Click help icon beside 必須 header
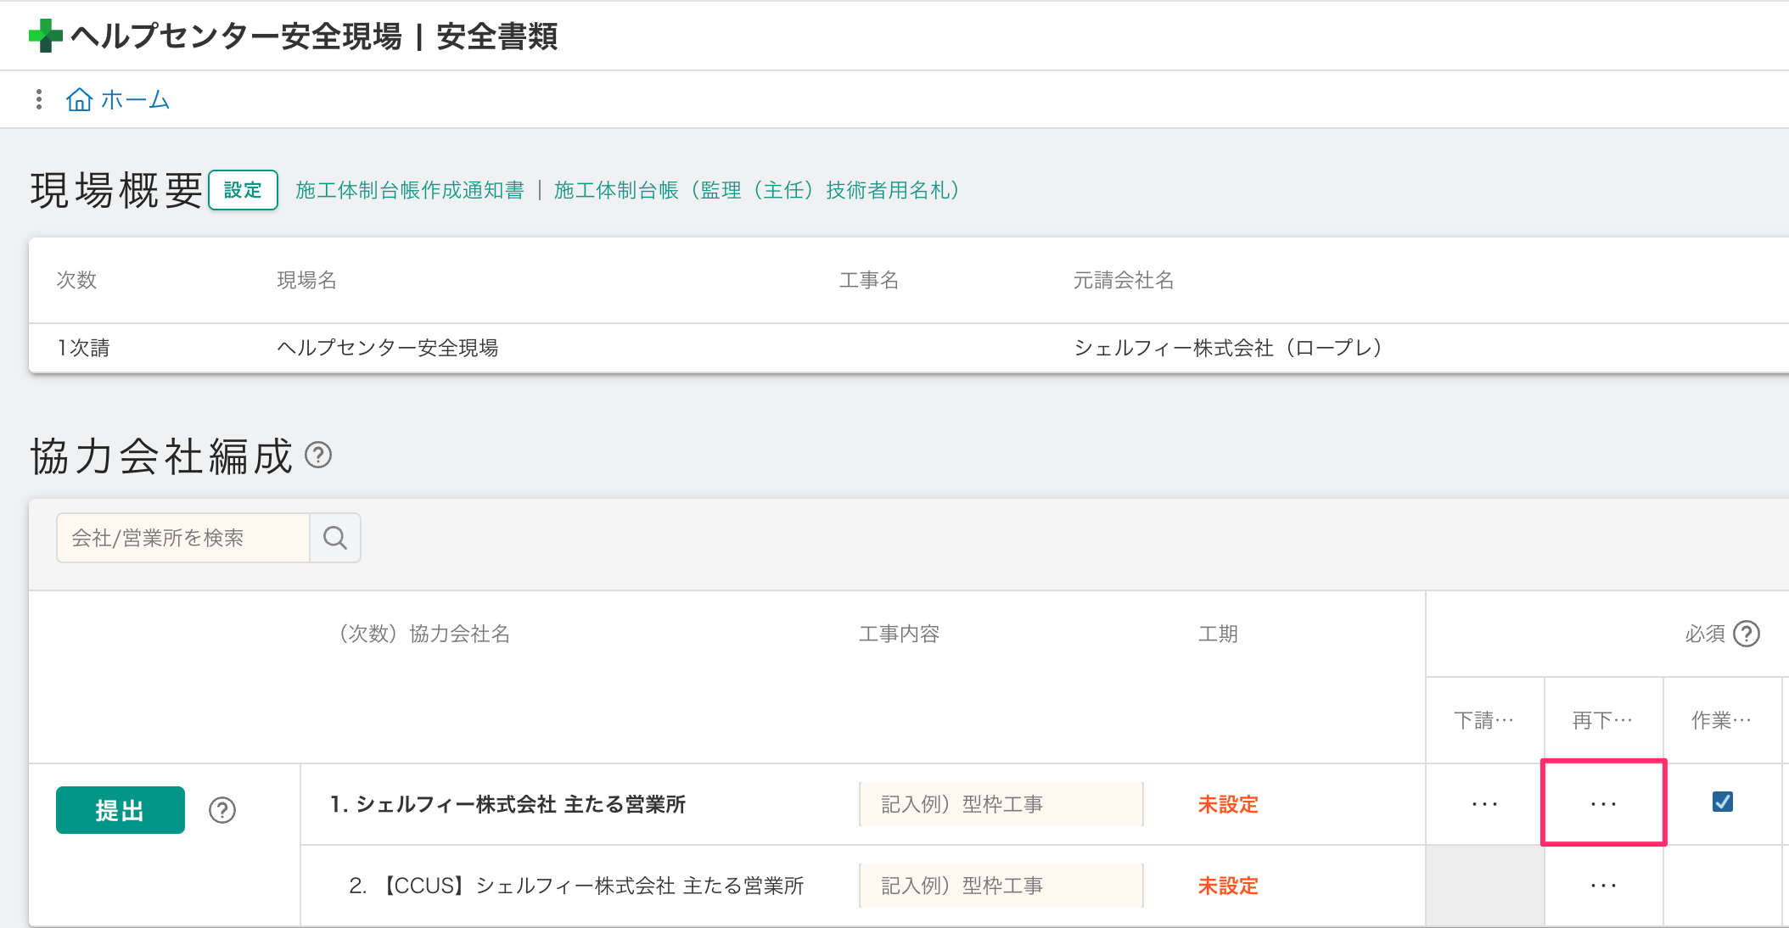The width and height of the screenshot is (1789, 928). (1746, 634)
